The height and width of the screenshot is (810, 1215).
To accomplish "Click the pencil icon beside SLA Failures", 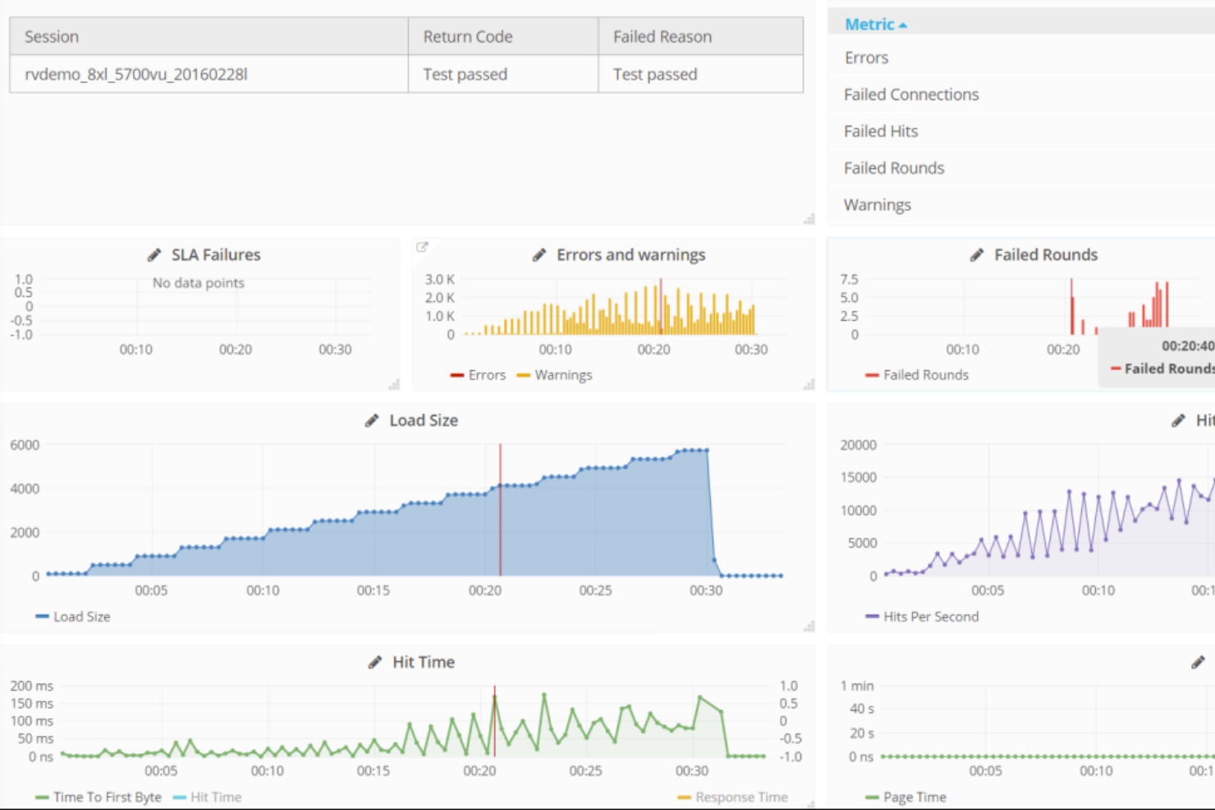I will (x=154, y=255).
